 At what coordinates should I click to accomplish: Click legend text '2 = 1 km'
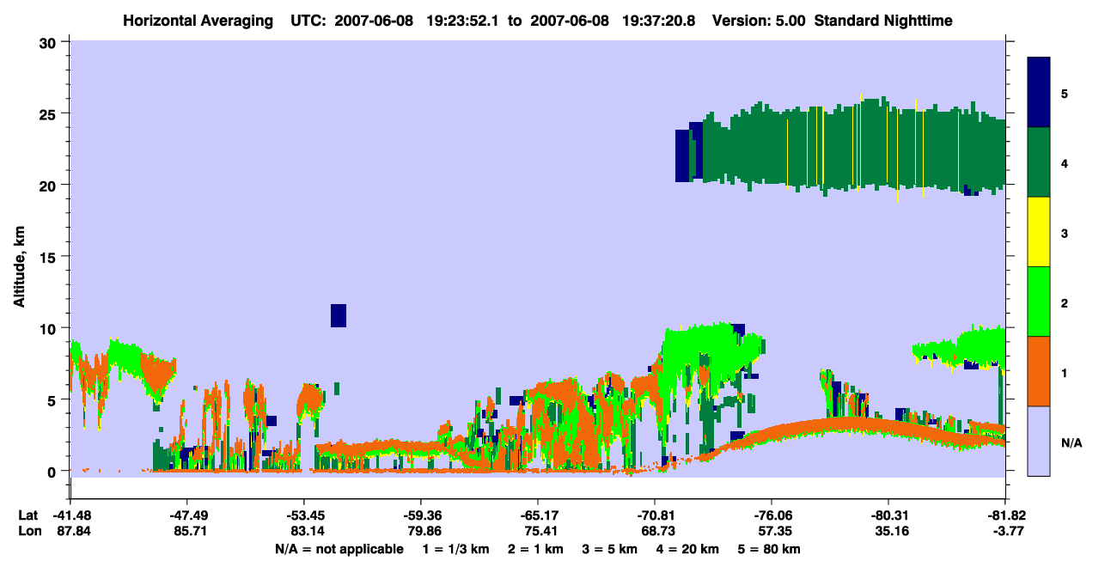click(536, 549)
